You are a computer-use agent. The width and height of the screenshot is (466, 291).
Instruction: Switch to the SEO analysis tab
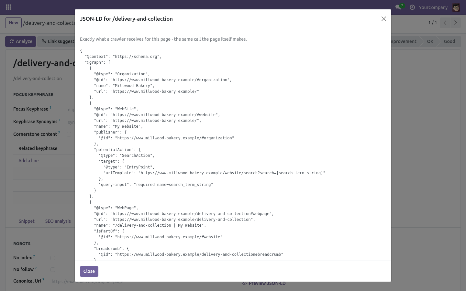tap(58, 221)
